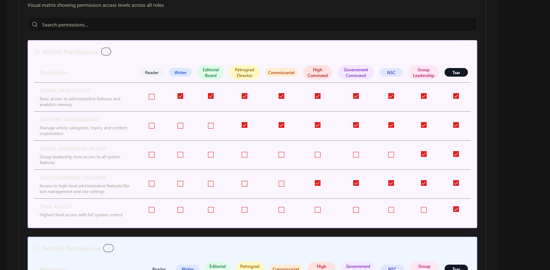This screenshot has height=270, width=550.
Task: Select the Editorial Board role badge in Admin Permissions
Action: tap(211, 72)
